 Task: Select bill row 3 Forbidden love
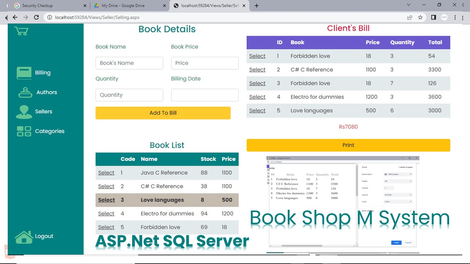point(257,83)
